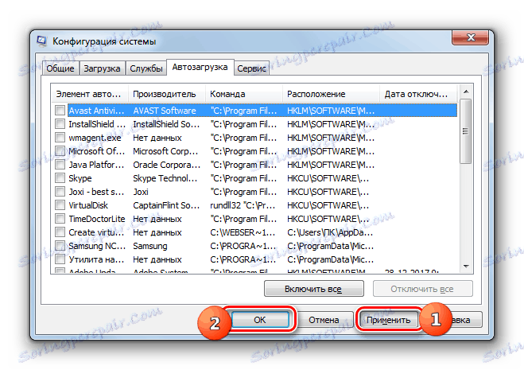Click the vertical scrollbar thumb of the list
This screenshot has width=524, height=370.
pyautogui.click(x=465, y=131)
